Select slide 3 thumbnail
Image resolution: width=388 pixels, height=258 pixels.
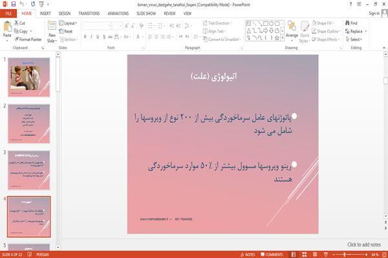coord(29,170)
